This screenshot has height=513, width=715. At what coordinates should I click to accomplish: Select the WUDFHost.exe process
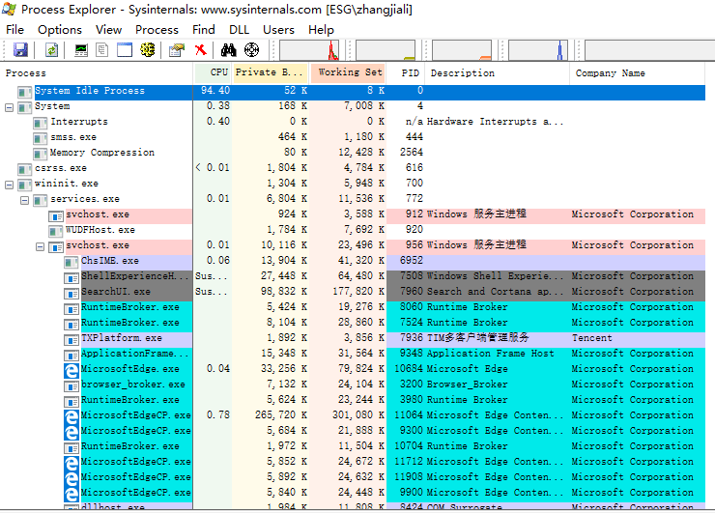pos(100,230)
